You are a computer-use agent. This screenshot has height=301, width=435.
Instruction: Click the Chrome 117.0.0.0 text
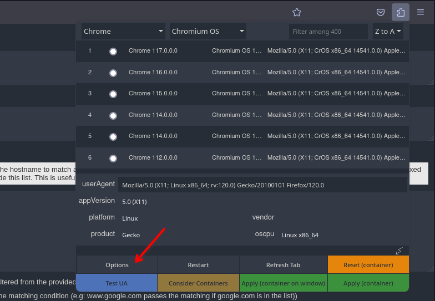pyautogui.click(x=153, y=51)
